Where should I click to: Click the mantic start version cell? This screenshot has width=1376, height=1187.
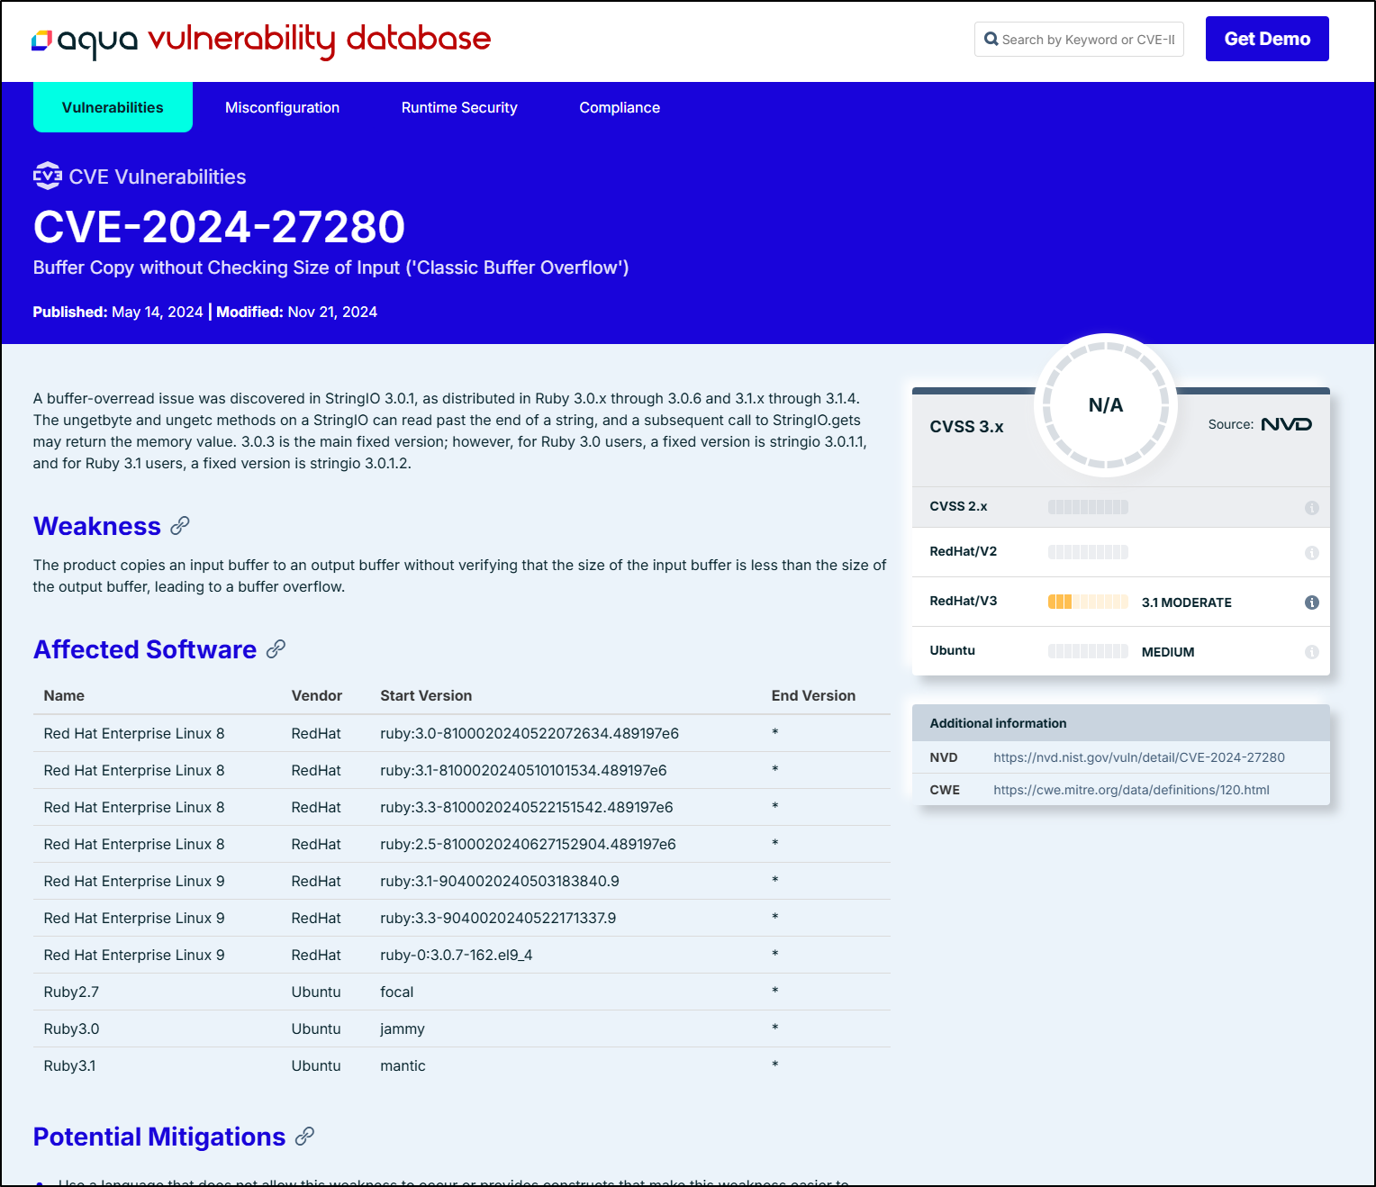click(403, 1065)
